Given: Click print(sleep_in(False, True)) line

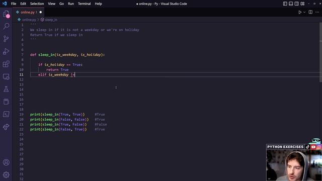Looking at the screenshot, I should pyautogui.click(x=58, y=129).
